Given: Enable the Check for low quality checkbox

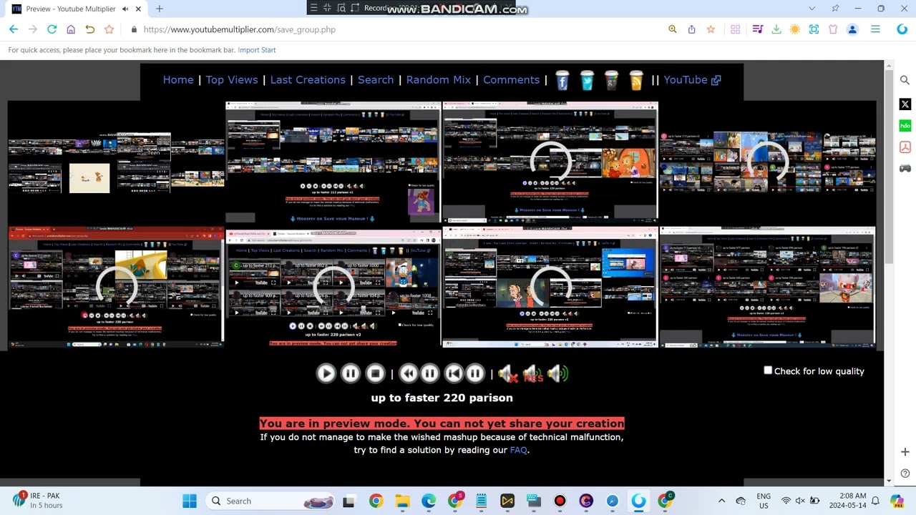Looking at the screenshot, I should (768, 371).
